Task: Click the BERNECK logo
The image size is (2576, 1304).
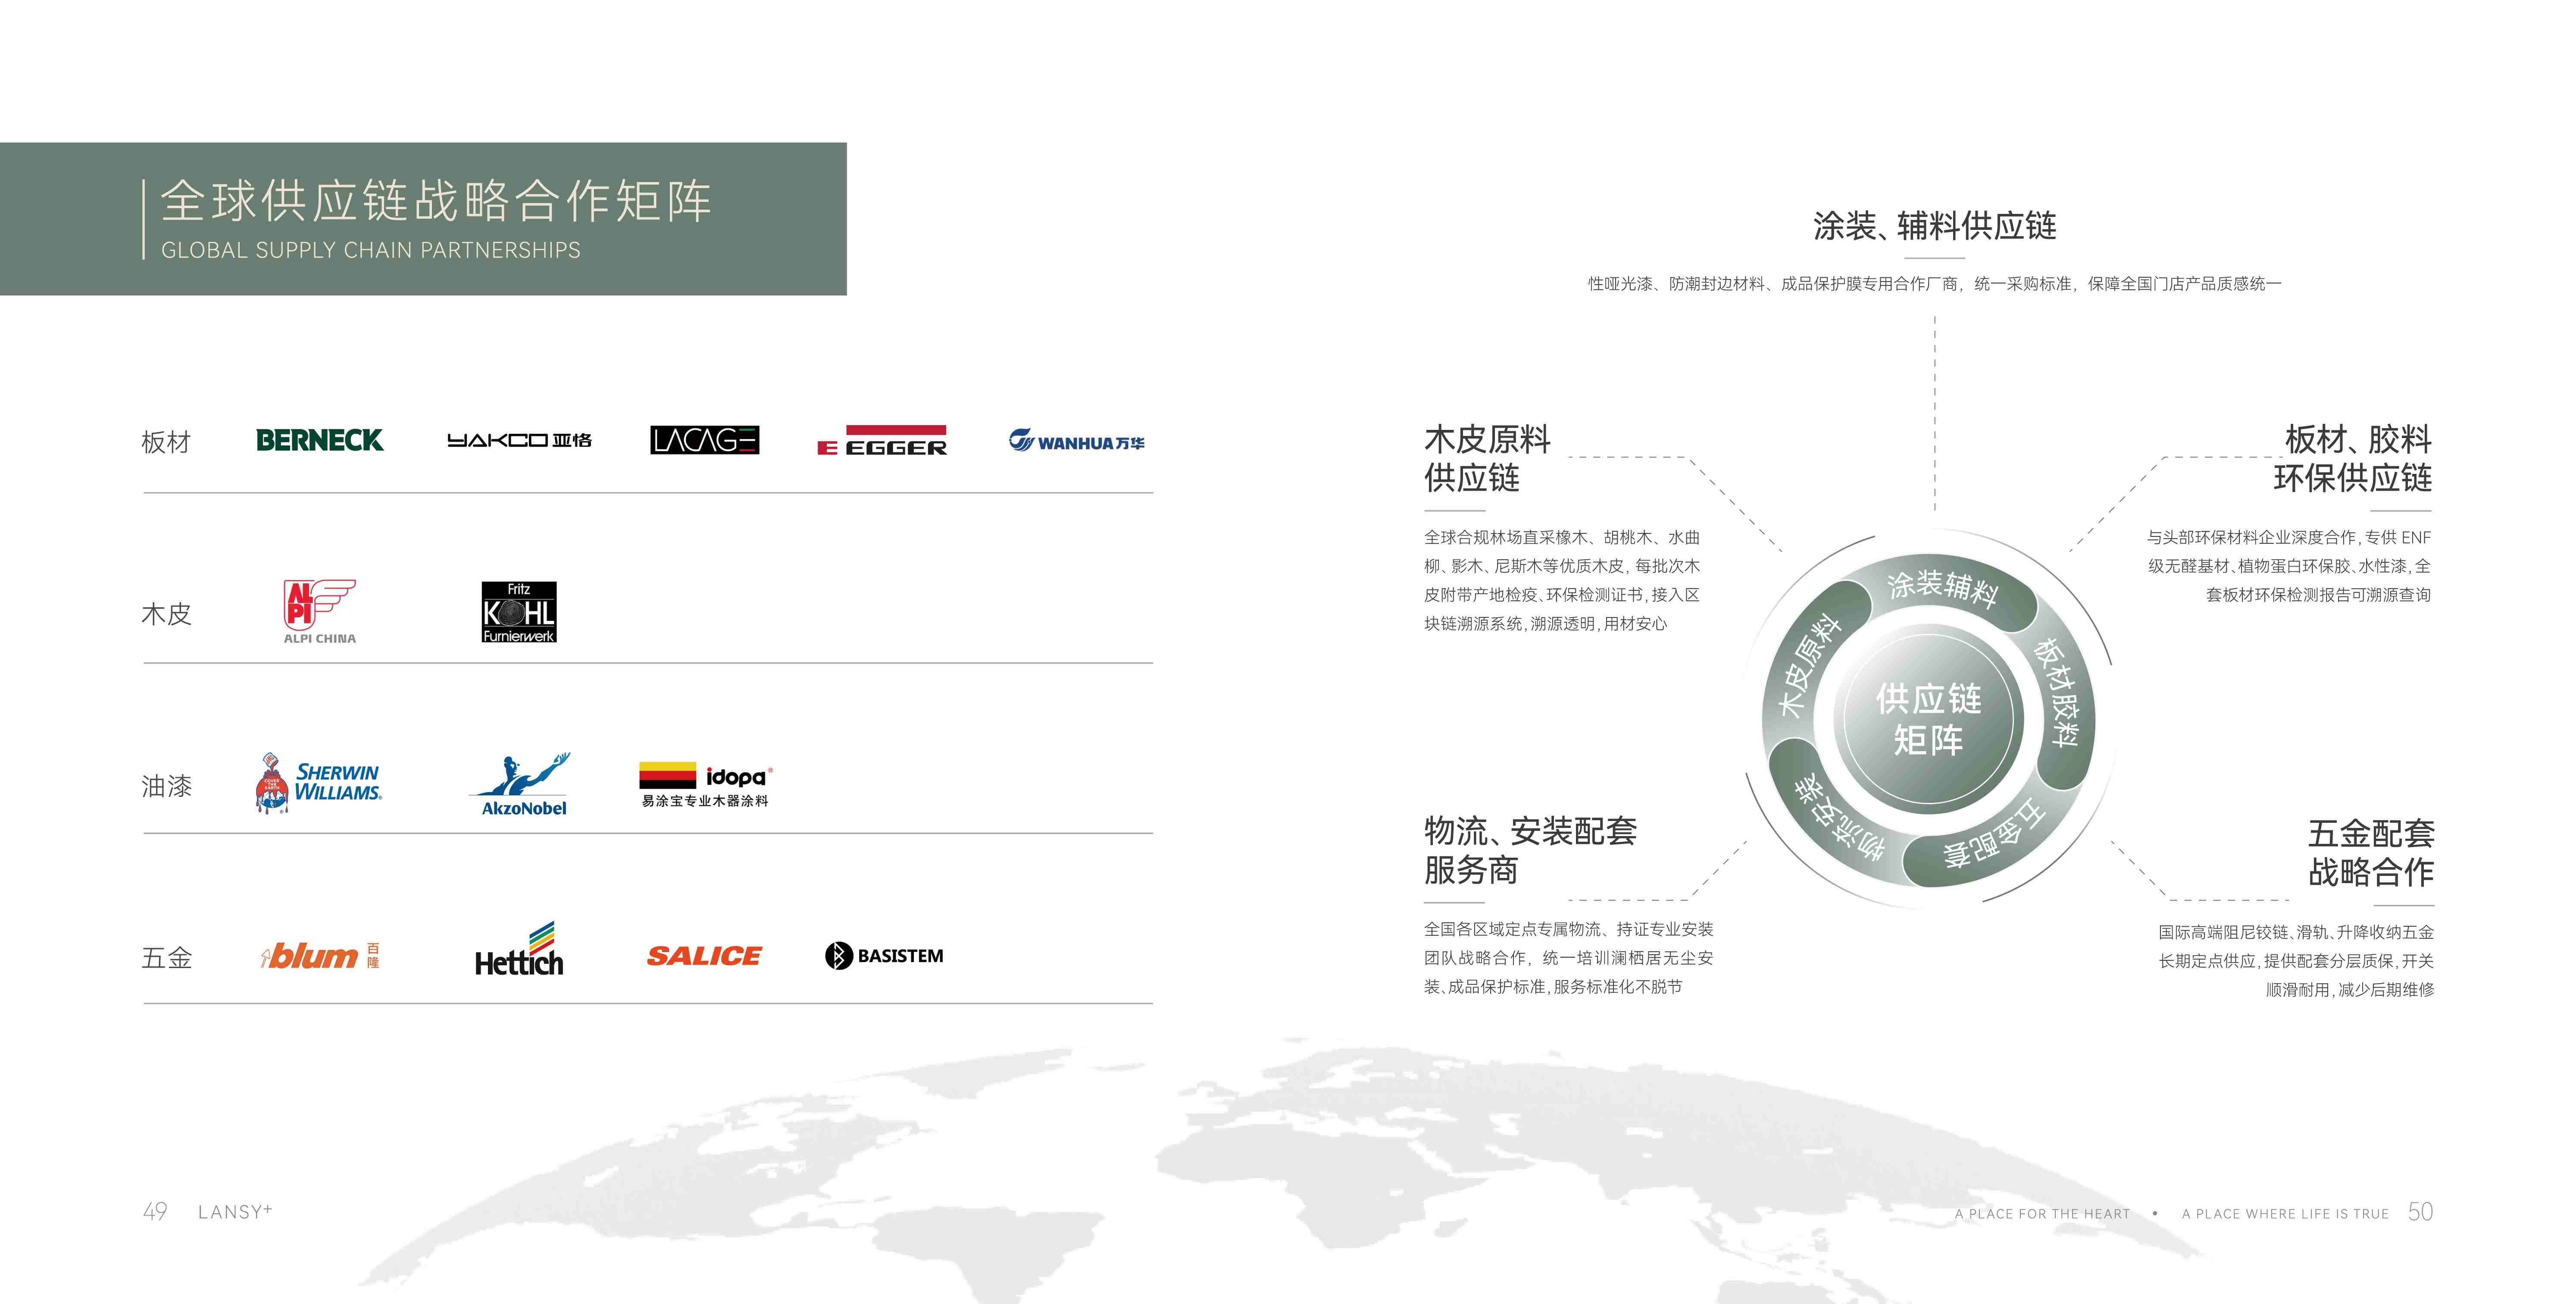Action: point(320,440)
